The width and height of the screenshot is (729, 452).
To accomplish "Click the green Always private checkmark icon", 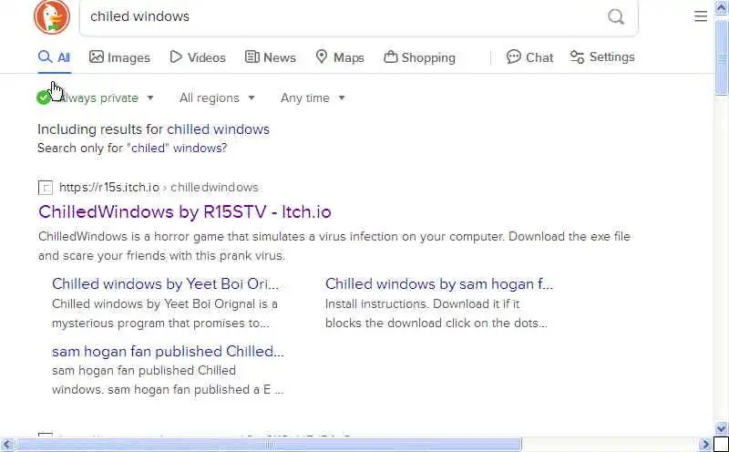I will (x=44, y=98).
